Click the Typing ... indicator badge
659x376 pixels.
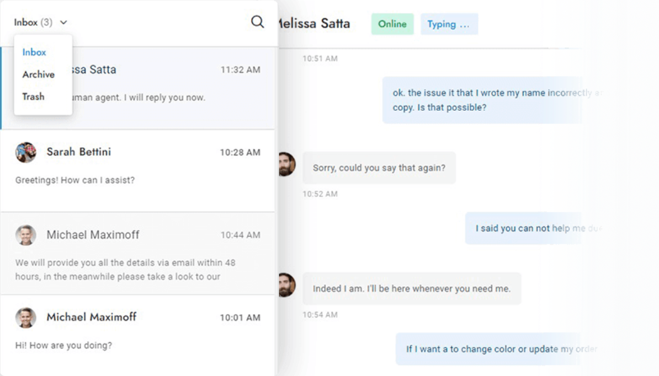449,24
